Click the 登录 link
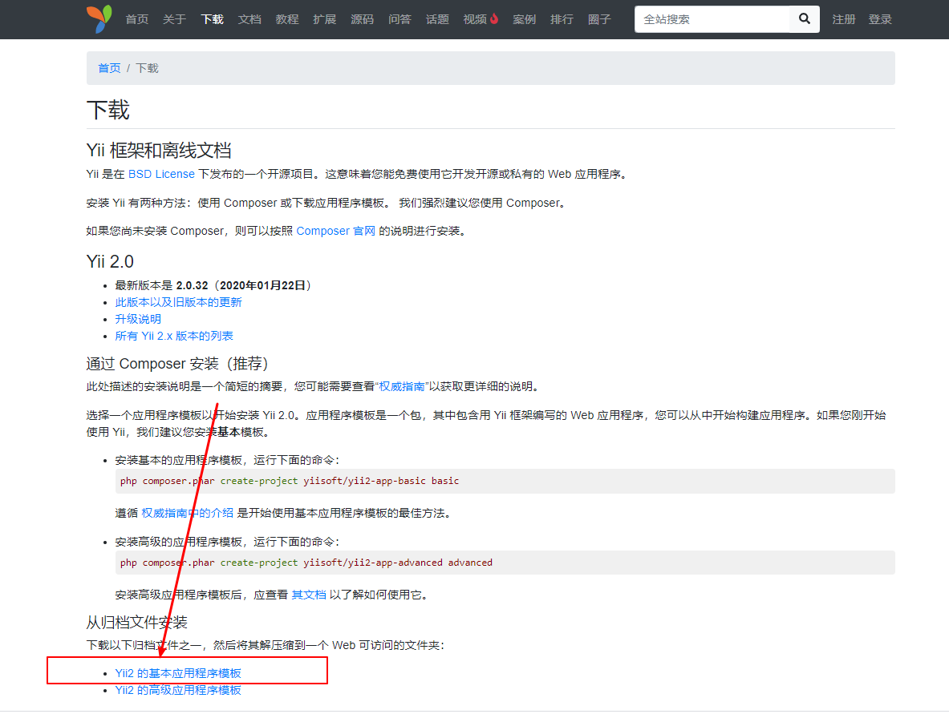The width and height of the screenshot is (949, 714). coord(880,19)
